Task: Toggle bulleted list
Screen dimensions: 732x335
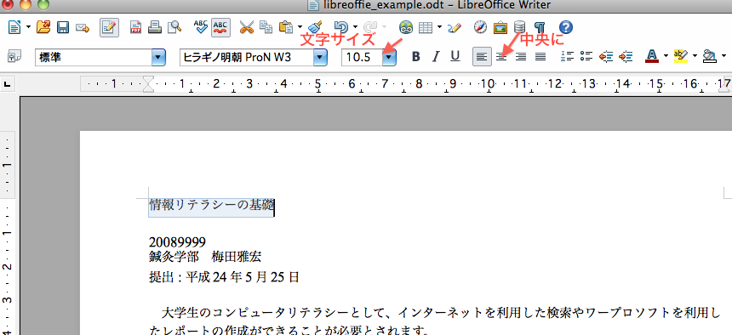Action: click(586, 57)
